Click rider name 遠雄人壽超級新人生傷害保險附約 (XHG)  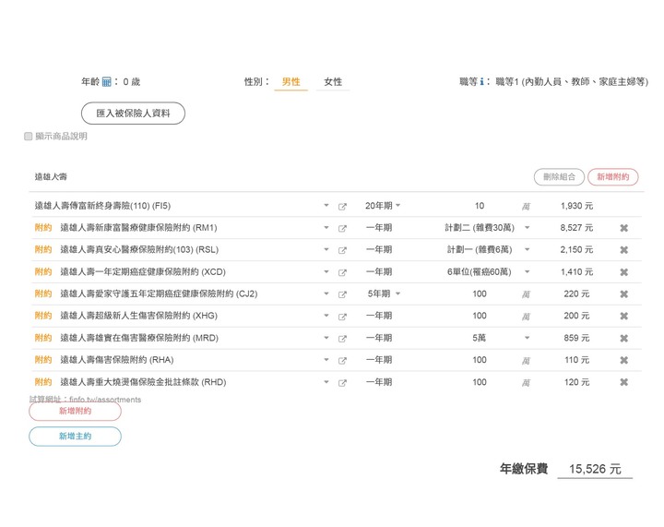[138, 316]
